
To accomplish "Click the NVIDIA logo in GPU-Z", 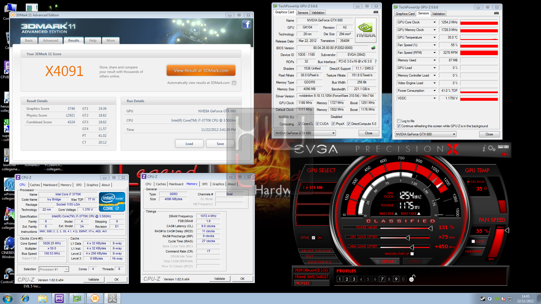I will 366,30.
